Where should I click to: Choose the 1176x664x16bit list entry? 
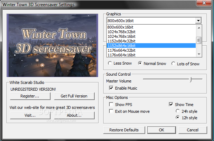[151, 55]
